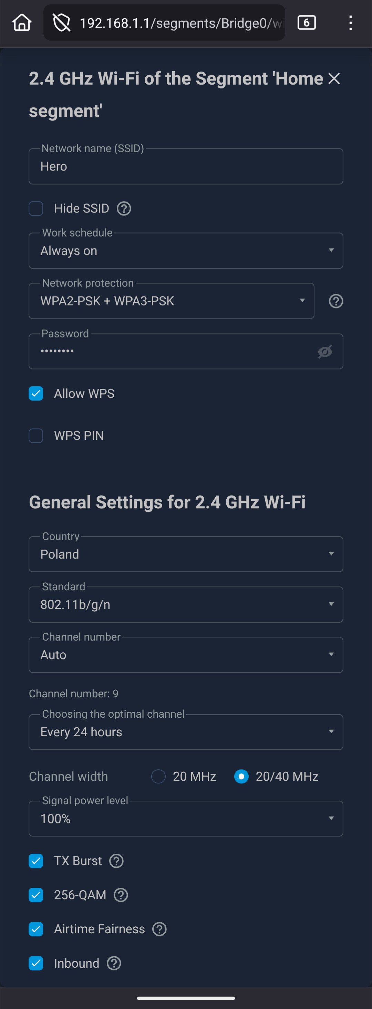Close the 2.4 GHz Wi-Fi settings panel

click(334, 79)
